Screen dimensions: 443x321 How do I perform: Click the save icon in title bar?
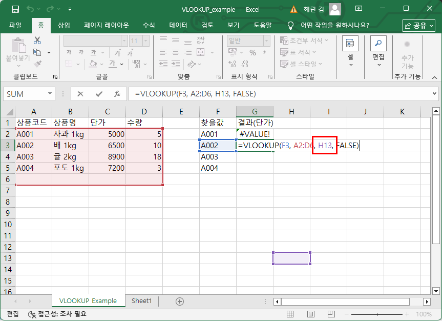15,9
